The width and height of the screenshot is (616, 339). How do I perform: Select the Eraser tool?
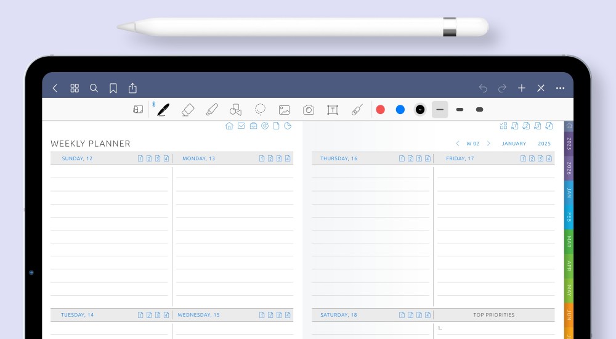pyautogui.click(x=188, y=110)
